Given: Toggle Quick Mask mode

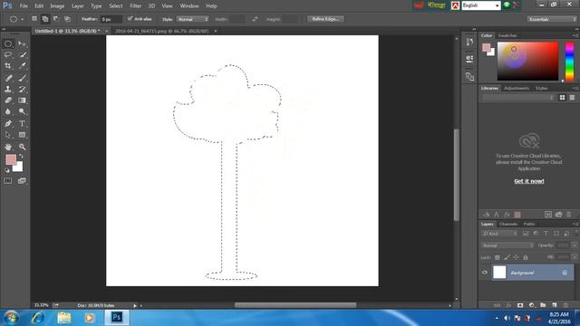Looking at the screenshot, I should pyautogui.click(x=8, y=181).
